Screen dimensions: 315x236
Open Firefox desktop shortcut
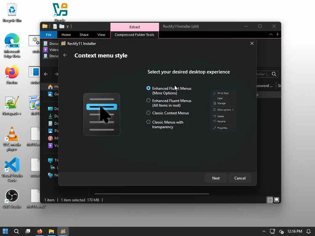(12, 74)
